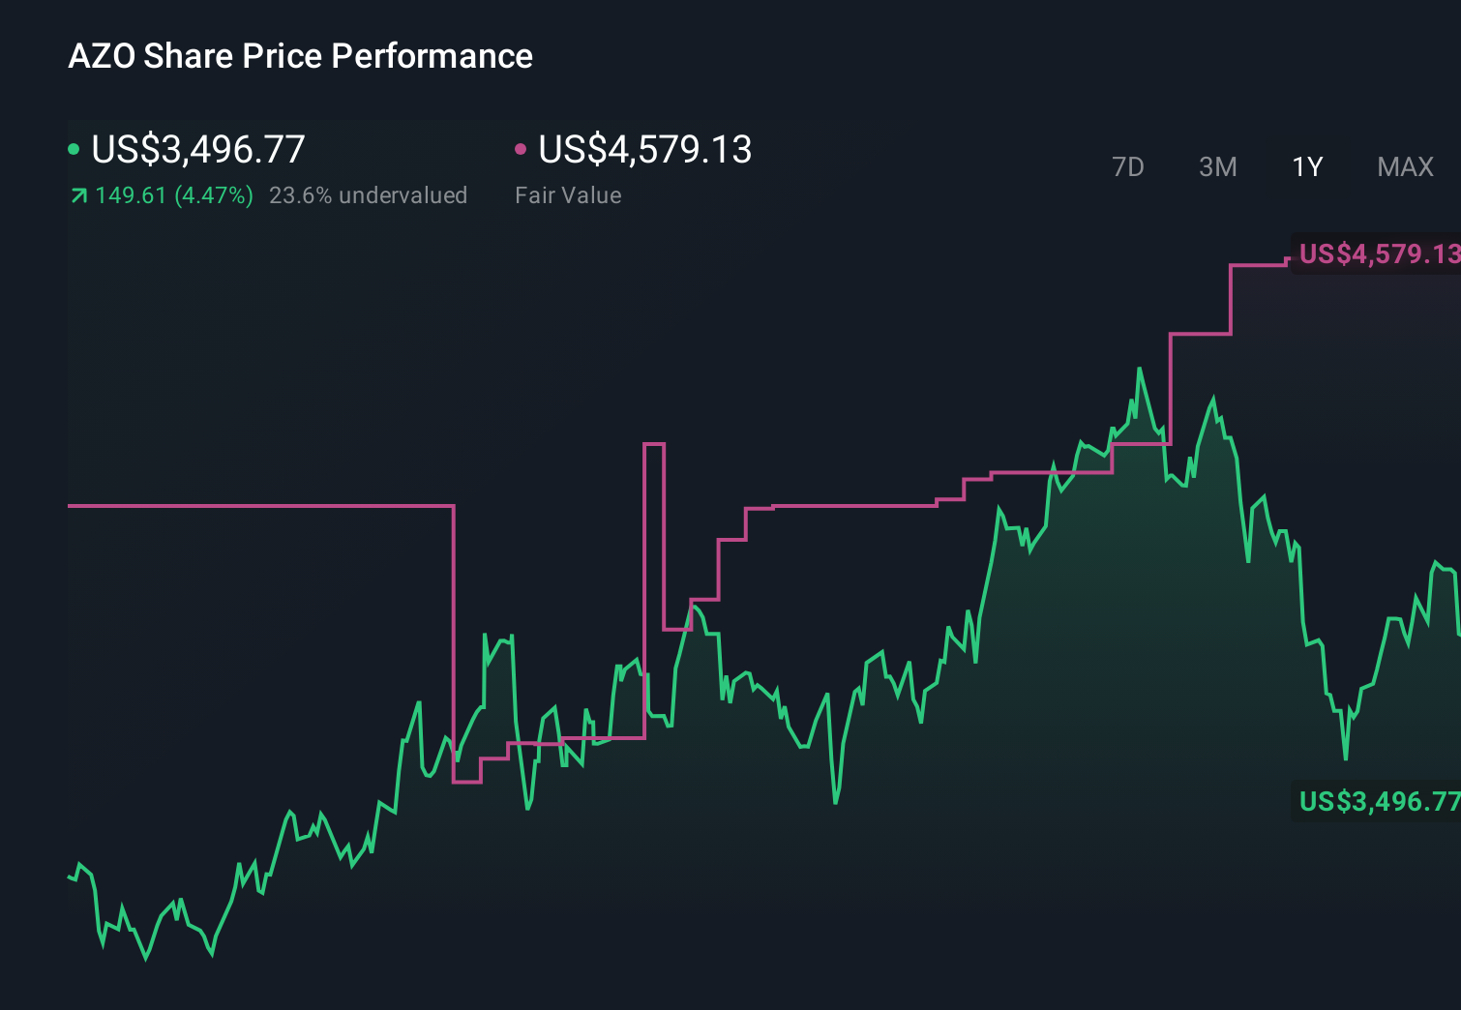Select the 7D time range
1461x1010 pixels.
(1127, 167)
